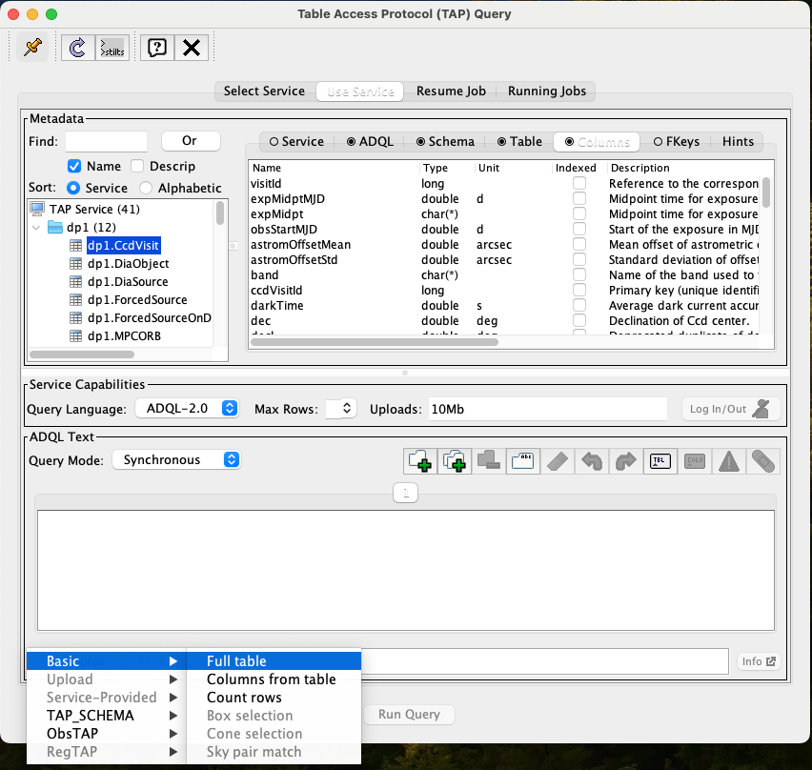Open the Query Language ADQL-2.0 dropdown
The image size is (812, 770).
[x=187, y=407]
